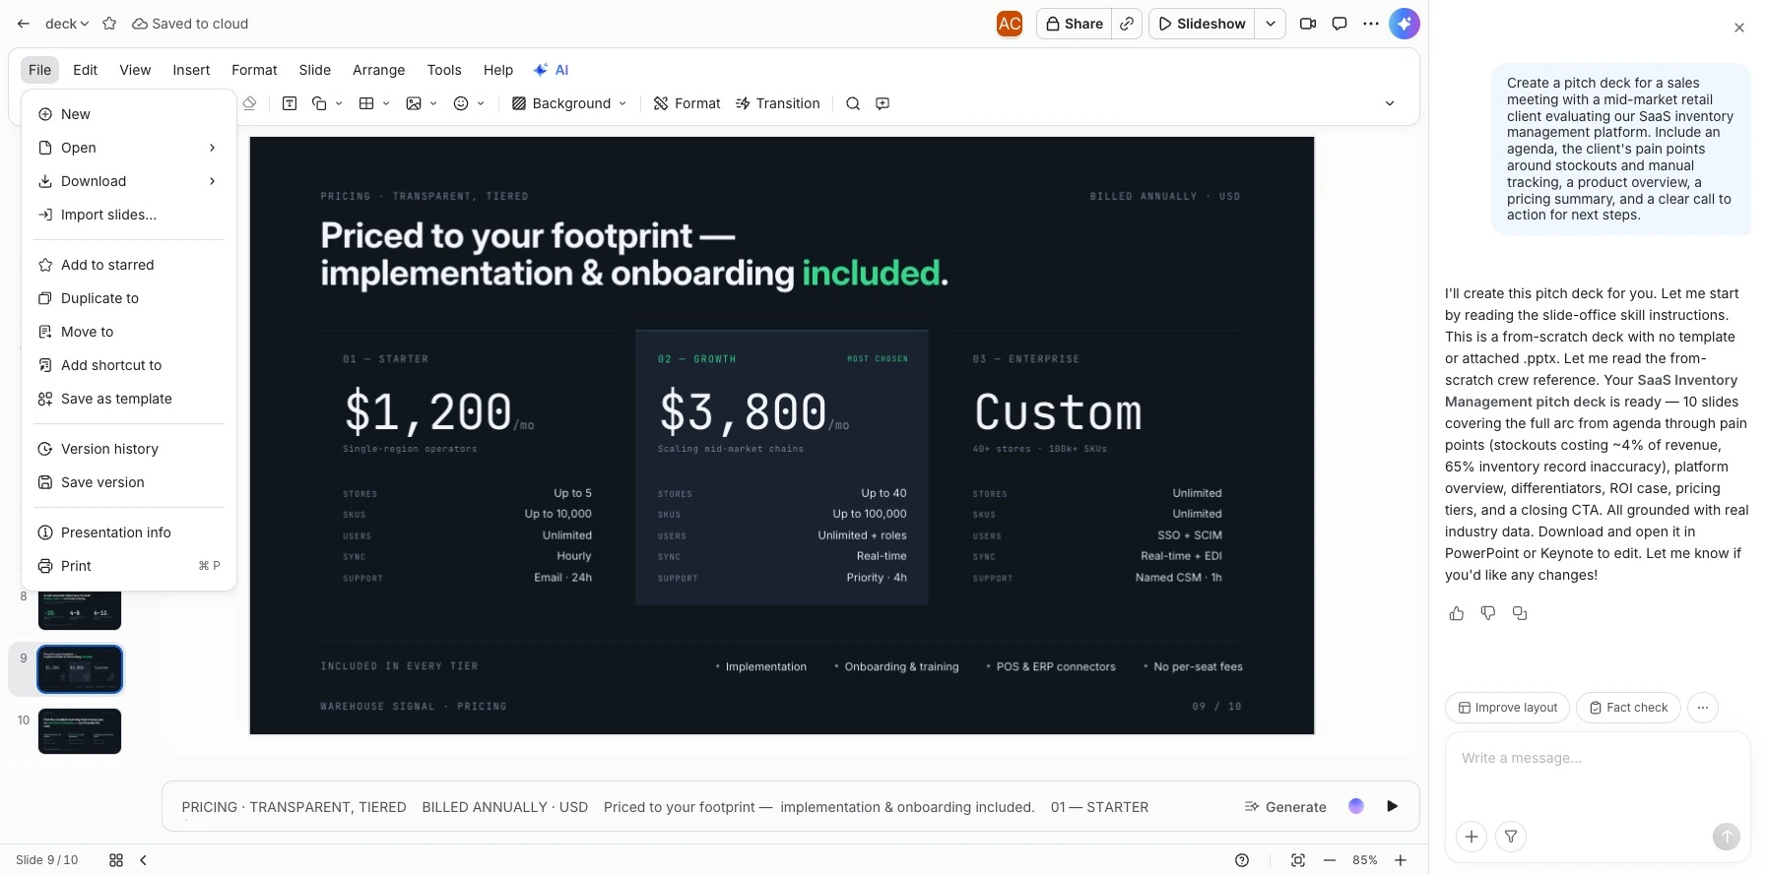This screenshot has width=1767, height=875.
Task: Dislike the response with thumbs down
Action: click(x=1488, y=613)
